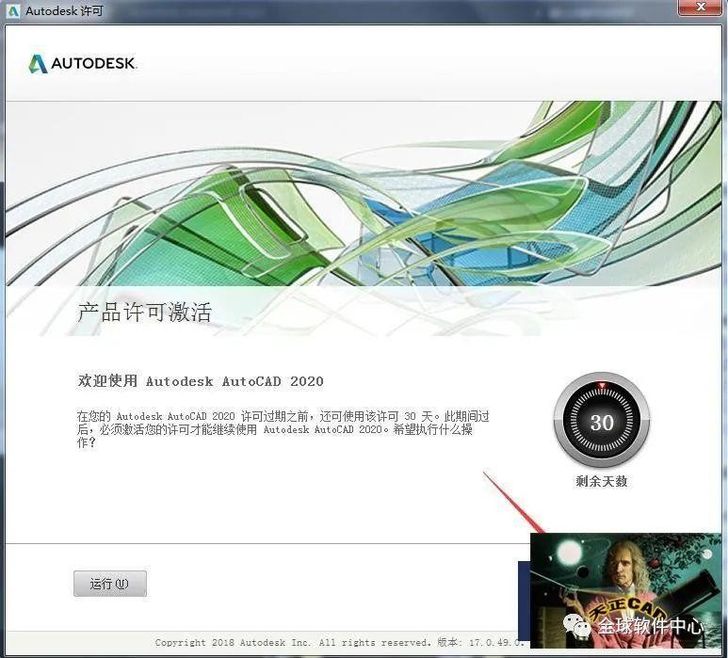
Task: Click the Copyright 2018 Autodesk Inc. footer text
Action: click(x=339, y=642)
